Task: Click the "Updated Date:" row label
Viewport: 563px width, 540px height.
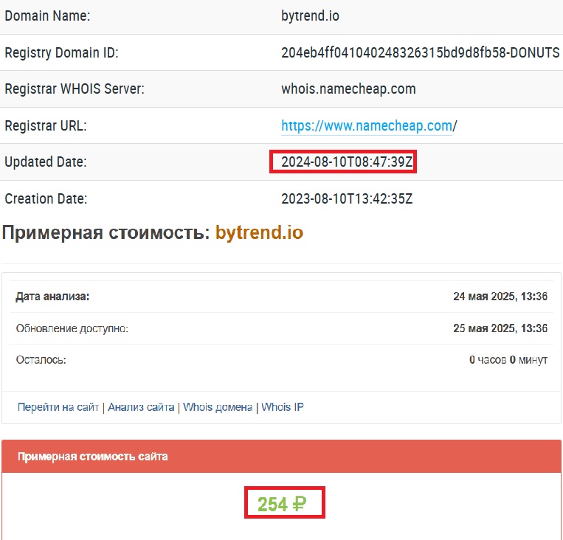Action: pyautogui.click(x=46, y=162)
